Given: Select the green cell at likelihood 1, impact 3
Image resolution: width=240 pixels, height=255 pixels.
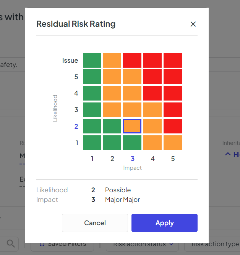Looking at the screenshot, I should point(132,143).
